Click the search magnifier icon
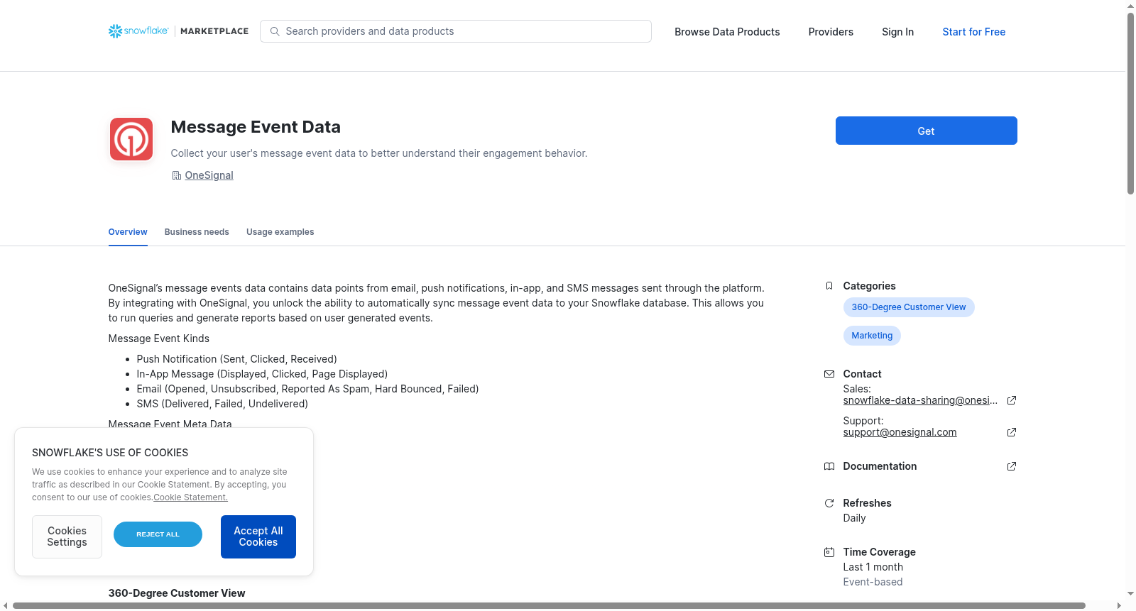Image resolution: width=1136 pixels, height=611 pixels. coord(275,31)
